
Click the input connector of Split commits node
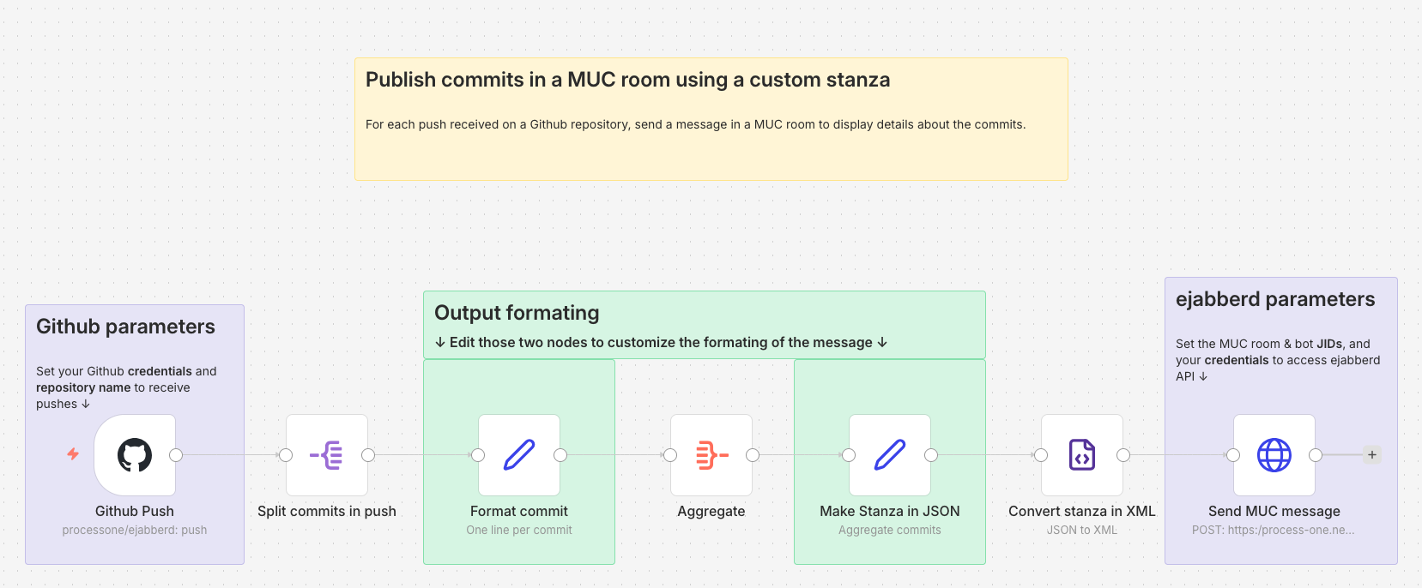pos(286,455)
